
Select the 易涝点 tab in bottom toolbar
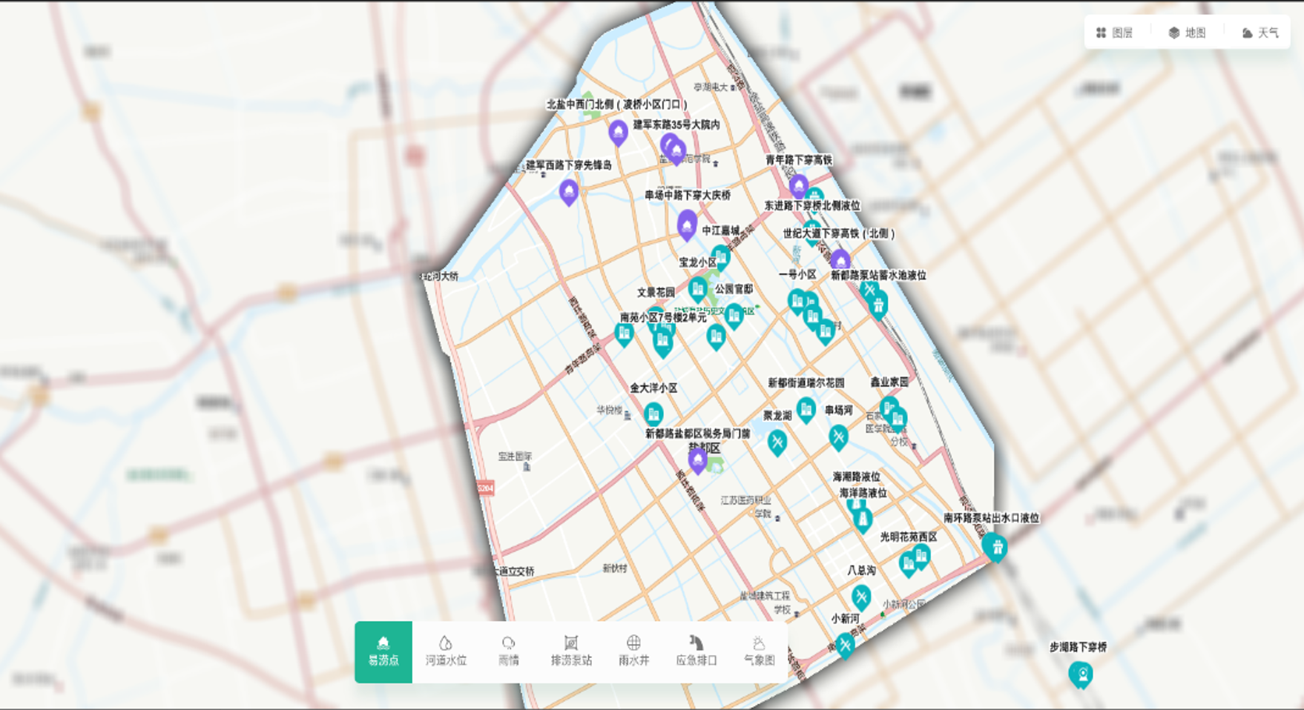coord(383,651)
